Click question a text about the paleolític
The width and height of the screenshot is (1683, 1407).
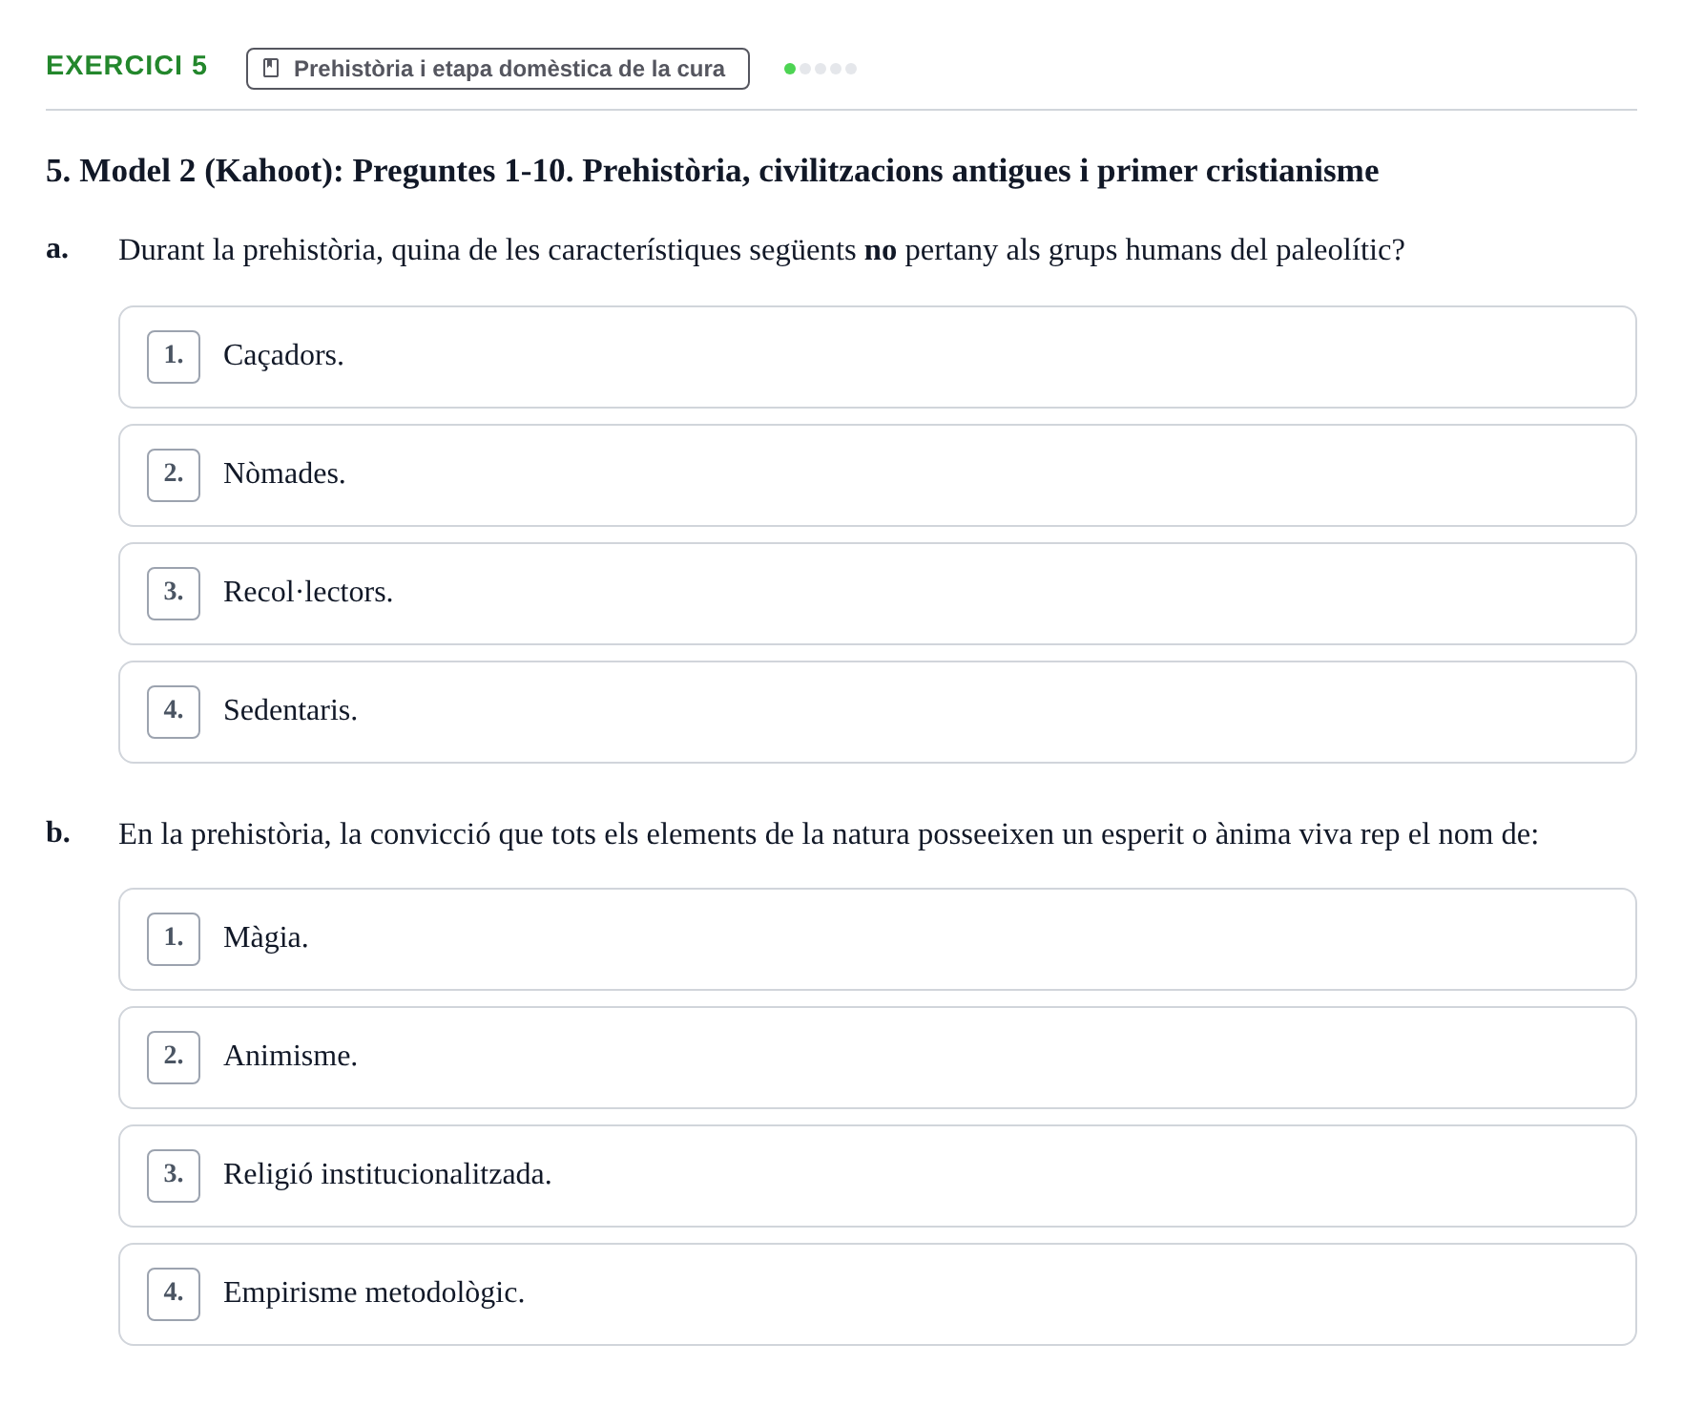[761, 250]
